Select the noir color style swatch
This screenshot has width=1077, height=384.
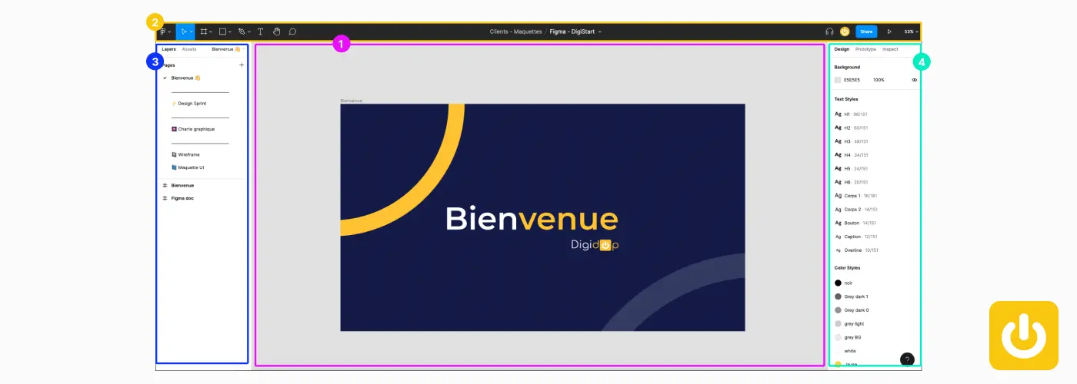838,283
